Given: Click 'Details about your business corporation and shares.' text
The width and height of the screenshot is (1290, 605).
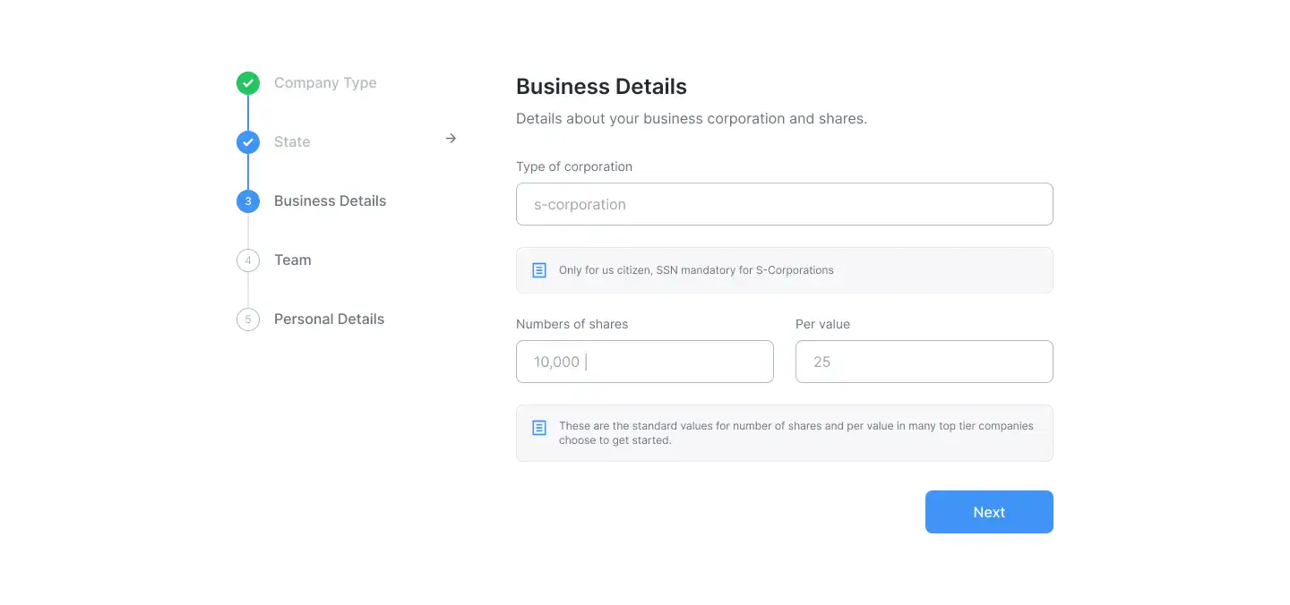Looking at the screenshot, I should (692, 118).
